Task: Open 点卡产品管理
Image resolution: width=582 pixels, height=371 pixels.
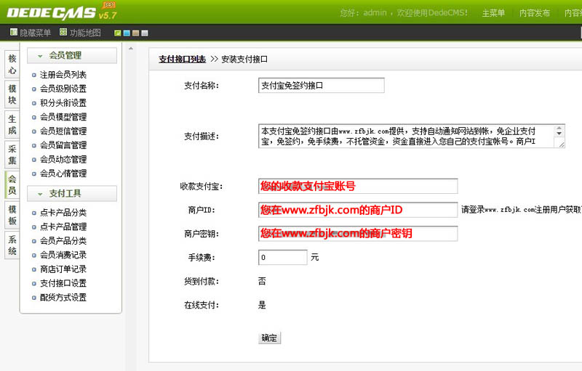Action: click(63, 227)
